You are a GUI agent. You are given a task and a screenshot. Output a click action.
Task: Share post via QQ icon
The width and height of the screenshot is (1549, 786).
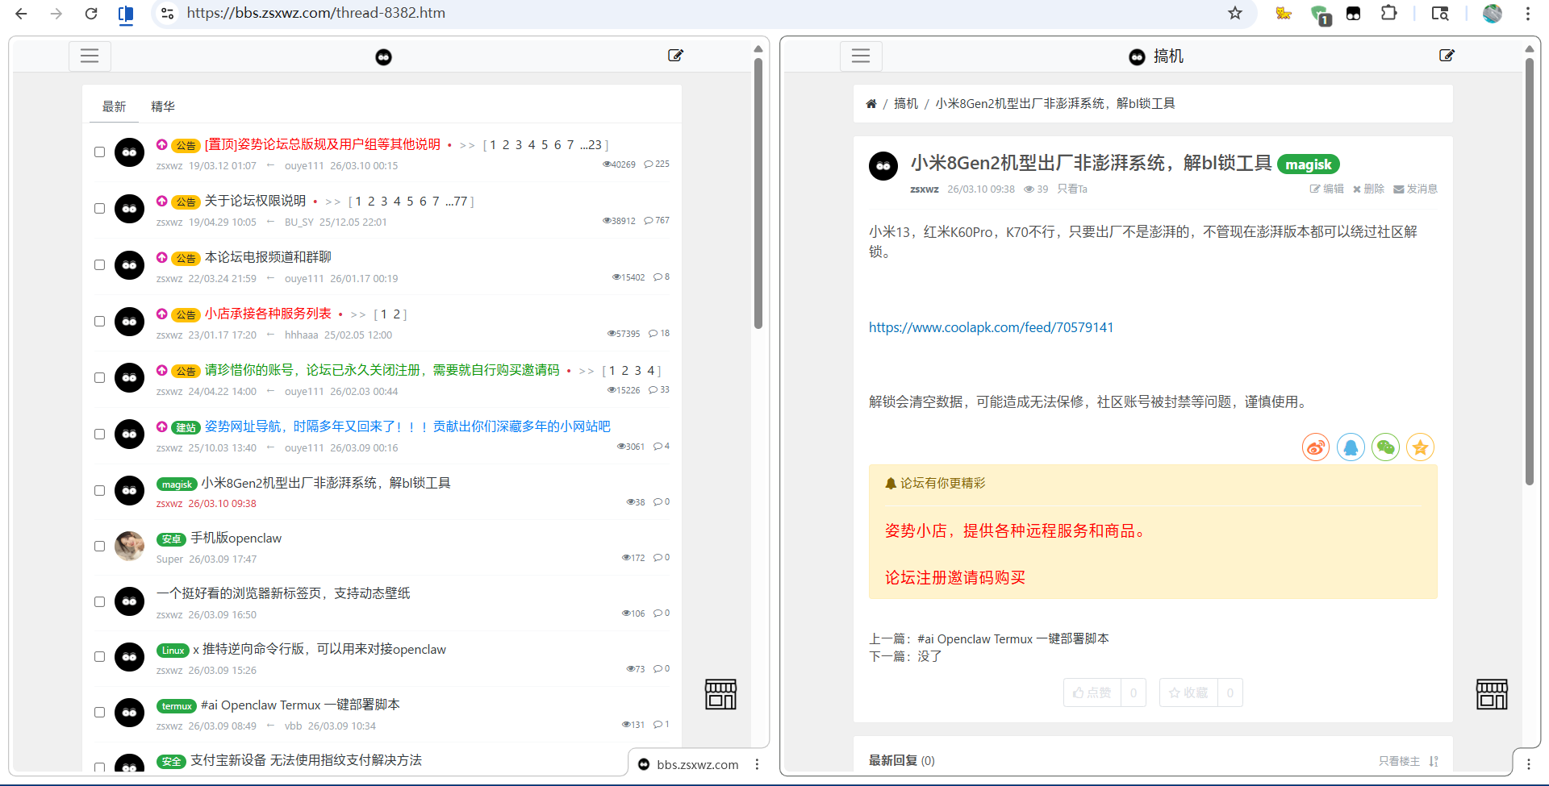tap(1351, 447)
